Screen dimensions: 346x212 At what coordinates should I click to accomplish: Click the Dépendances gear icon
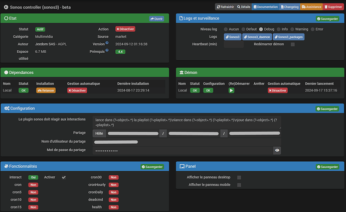(x=6, y=72)
